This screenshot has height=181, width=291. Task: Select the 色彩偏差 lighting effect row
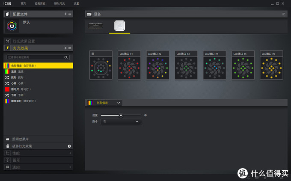(38, 65)
